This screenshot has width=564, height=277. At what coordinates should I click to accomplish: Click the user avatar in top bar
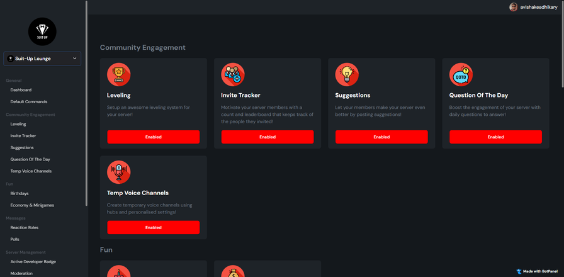coord(514,7)
